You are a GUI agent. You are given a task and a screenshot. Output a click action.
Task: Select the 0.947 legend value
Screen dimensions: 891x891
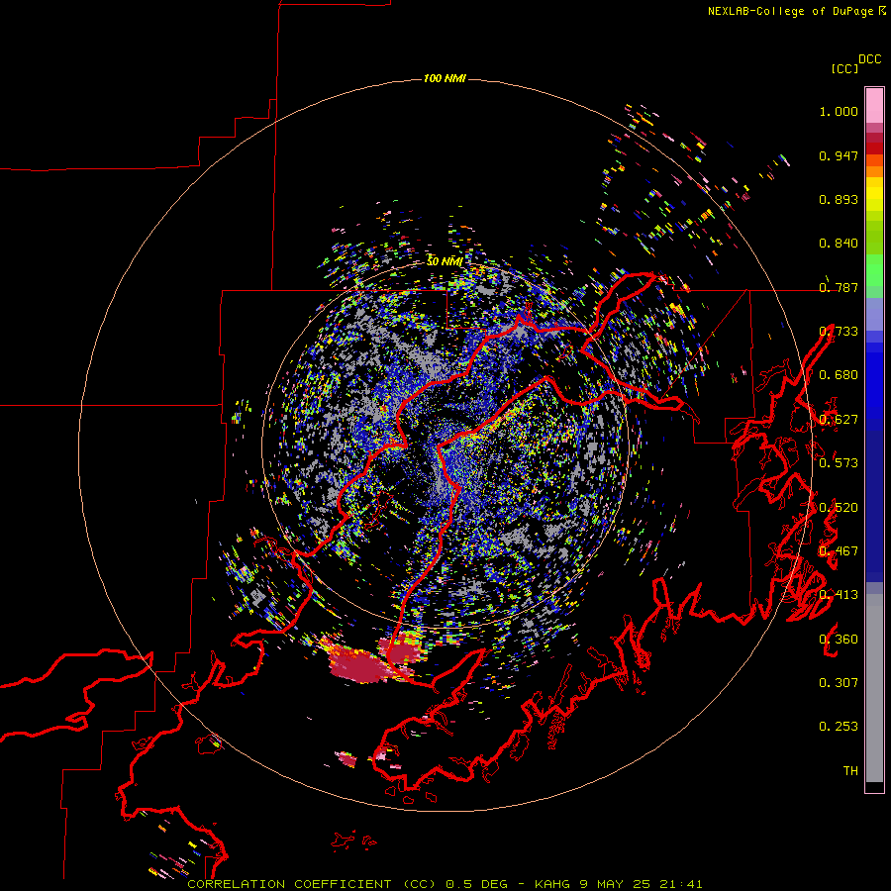[x=839, y=155]
